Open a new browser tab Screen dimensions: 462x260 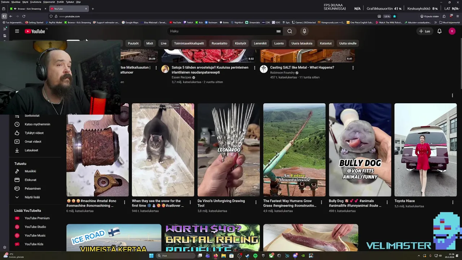[x=93, y=9]
